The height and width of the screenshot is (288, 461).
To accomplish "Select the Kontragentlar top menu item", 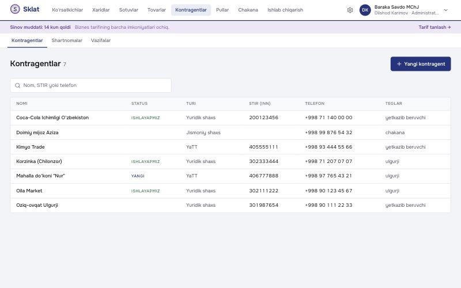I will click(x=191, y=10).
